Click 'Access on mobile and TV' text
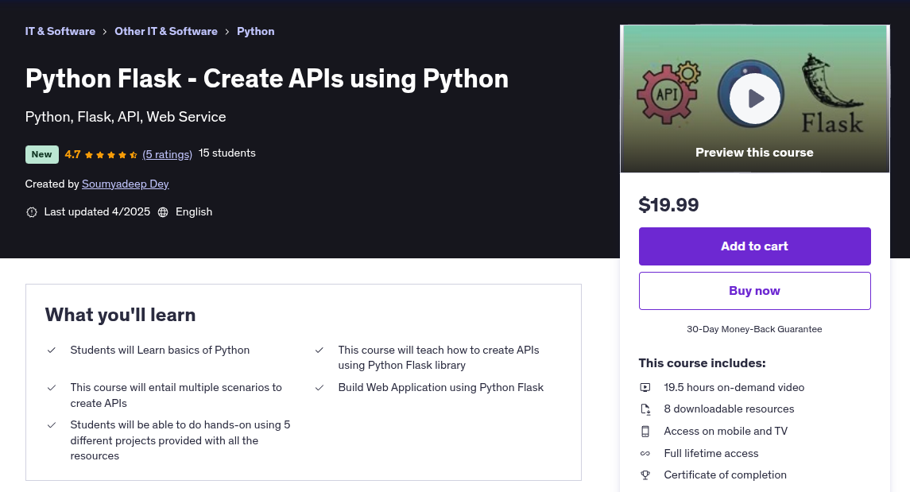Image resolution: width=910 pixels, height=492 pixels. point(726,431)
